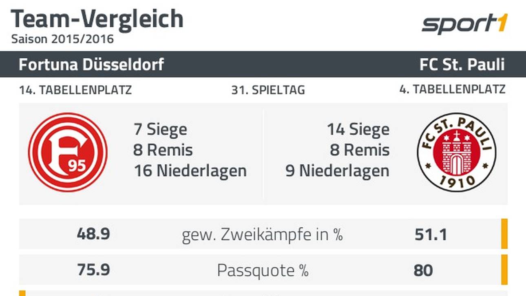The height and width of the screenshot is (296, 526).
Task: Click the orange bar beside Zweikämpfe row
Action: (x=504, y=234)
